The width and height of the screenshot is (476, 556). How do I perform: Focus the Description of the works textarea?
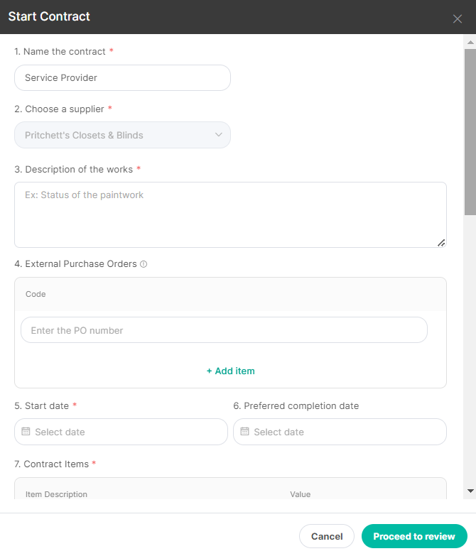pyautogui.click(x=230, y=215)
